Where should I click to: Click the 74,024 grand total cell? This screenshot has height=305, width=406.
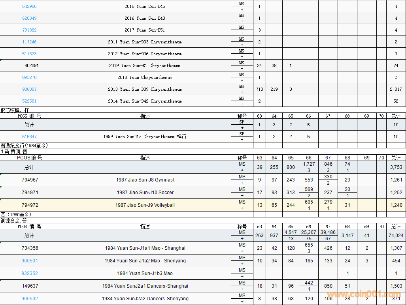pyautogui.click(x=396, y=236)
